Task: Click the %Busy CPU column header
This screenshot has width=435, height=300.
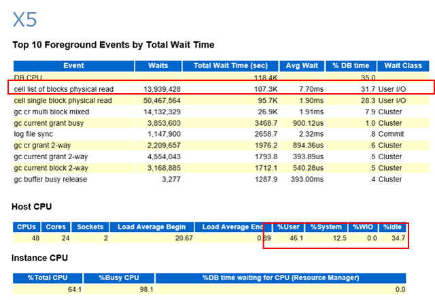Action: click(119, 278)
